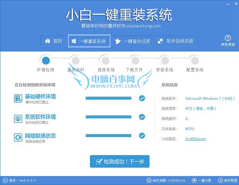Click the 下载文件 step circle
239x185 pixels.
[x=135, y=61]
